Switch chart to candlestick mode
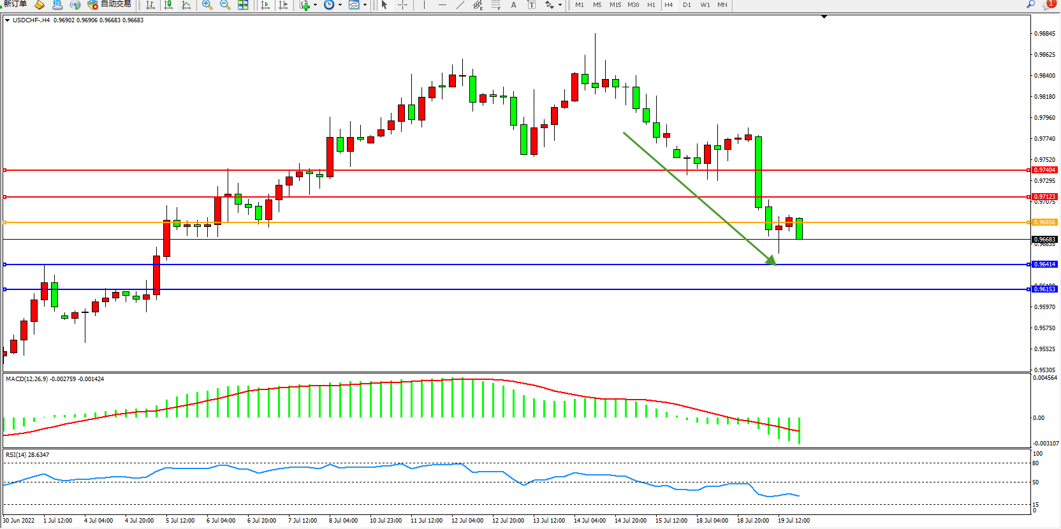1061x529 pixels. pyautogui.click(x=168, y=5)
